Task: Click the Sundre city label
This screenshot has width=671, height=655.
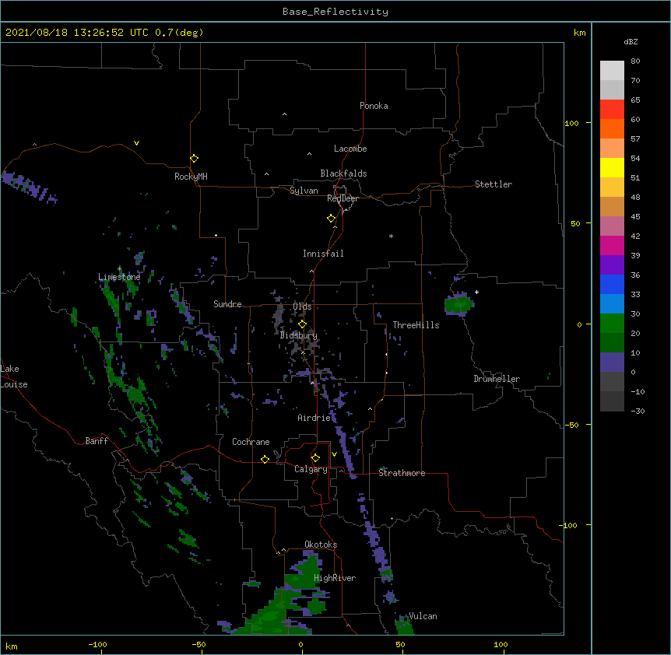Action: tap(227, 304)
